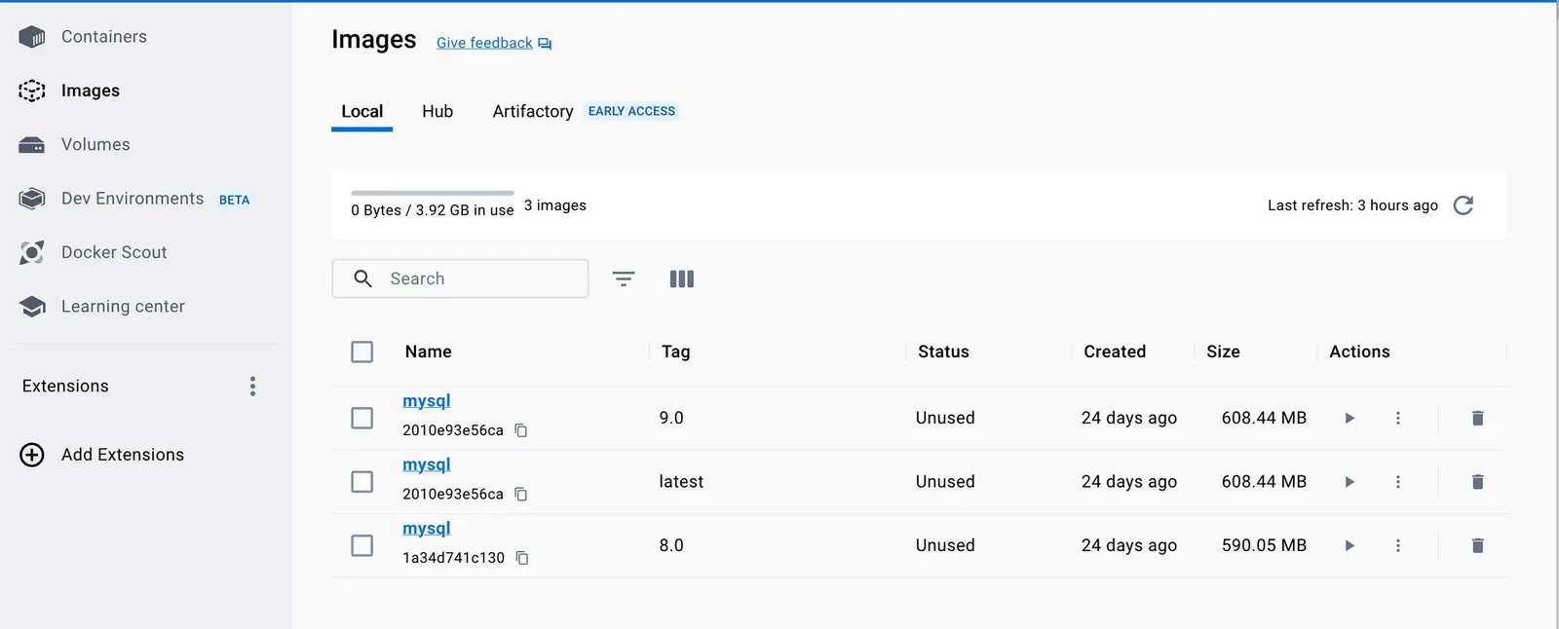Open more options for mysql latest
The image size is (1559, 629).
pos(1398,482)
